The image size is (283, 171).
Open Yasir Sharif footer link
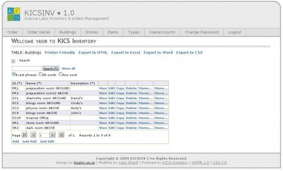pos(128,163)
